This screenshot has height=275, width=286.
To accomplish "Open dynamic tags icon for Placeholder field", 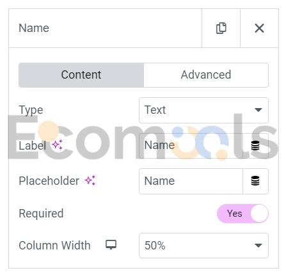I will 255,181.
